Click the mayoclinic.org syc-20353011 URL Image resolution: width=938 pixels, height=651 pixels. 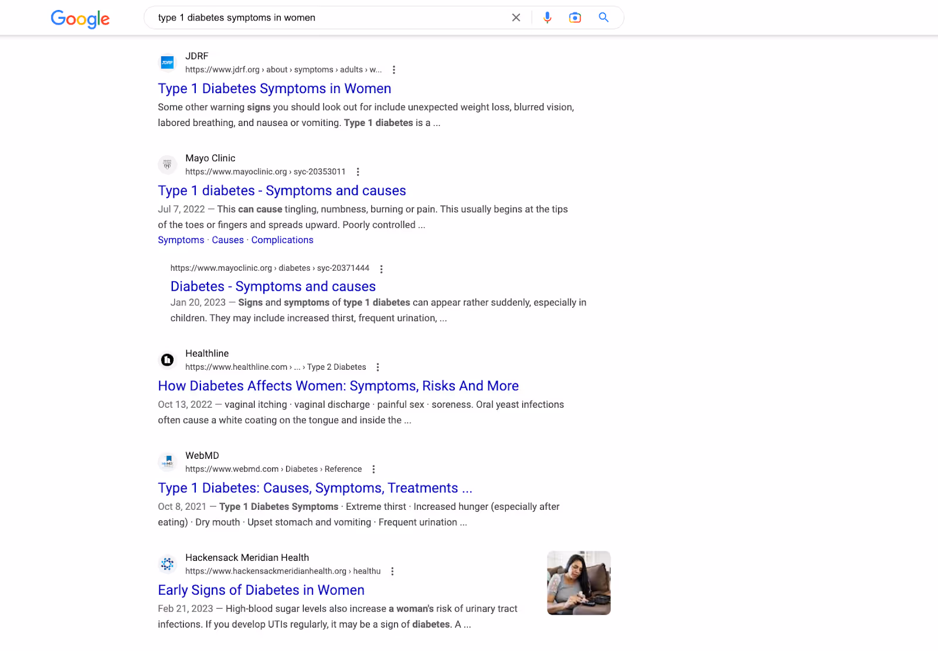[266, 172]
